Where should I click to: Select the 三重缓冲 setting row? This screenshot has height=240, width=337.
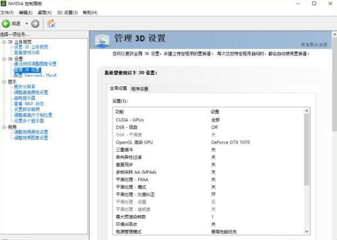click(208, 149)
